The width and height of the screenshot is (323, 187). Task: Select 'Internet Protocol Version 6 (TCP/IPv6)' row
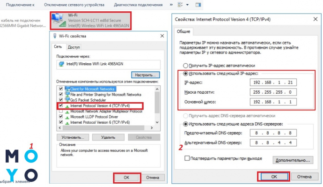100,122
